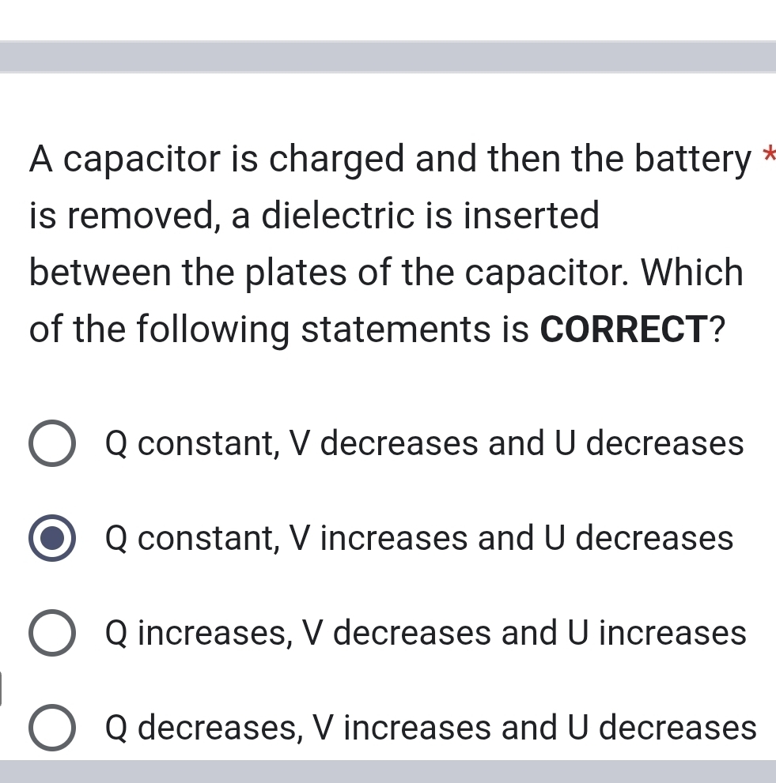This screenshot has width=776, height=783.
Task: Click the last radio circle on the form
Action: (x=52, y=728)
